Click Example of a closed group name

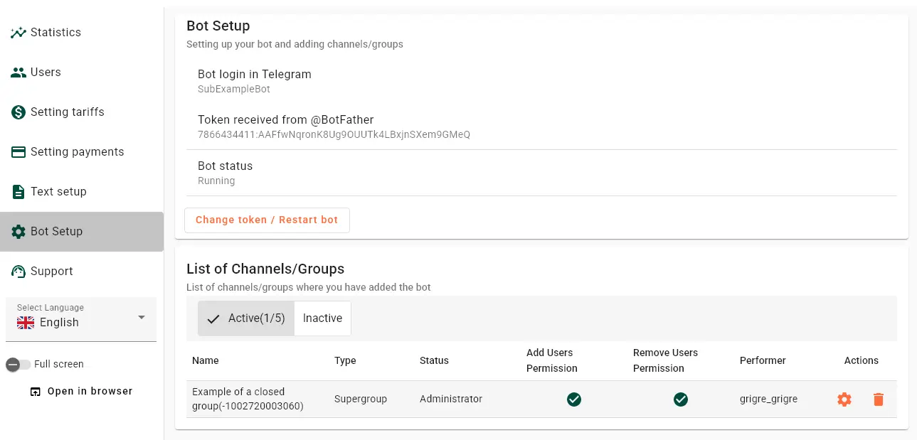click(248, 399)
